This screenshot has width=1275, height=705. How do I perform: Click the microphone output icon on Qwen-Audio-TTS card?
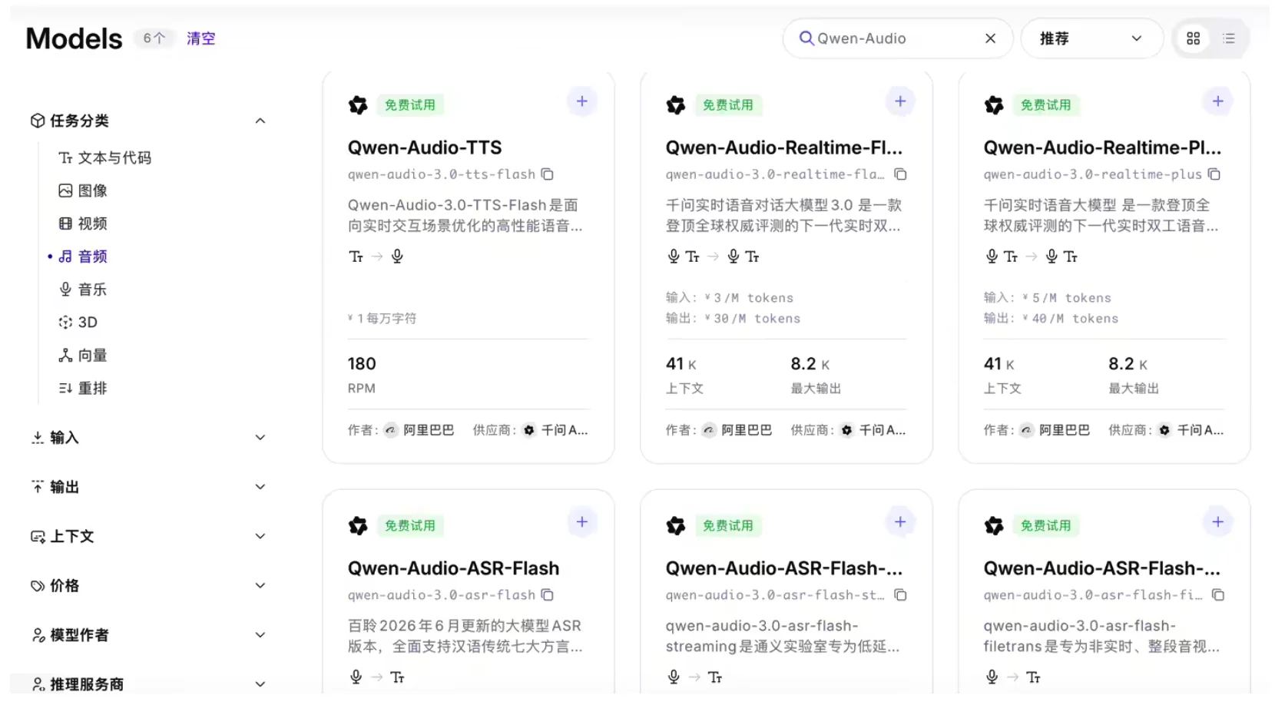click(x=397, y=257)
